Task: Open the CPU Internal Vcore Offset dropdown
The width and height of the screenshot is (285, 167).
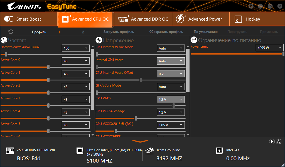Action: (171, 74)
